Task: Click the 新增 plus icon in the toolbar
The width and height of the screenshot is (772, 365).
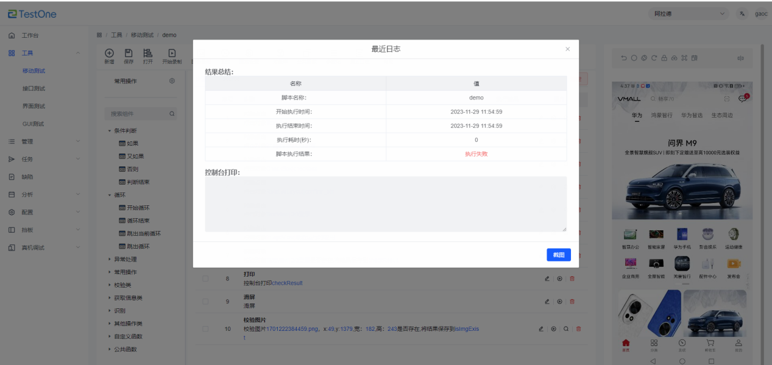Action: tap(109, 54)
